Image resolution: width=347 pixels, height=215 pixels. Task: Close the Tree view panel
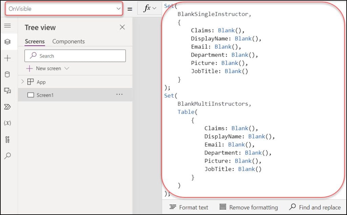coord(122,27)
